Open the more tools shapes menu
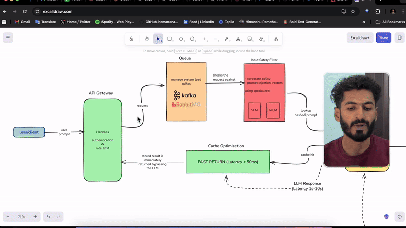 coord(276,39)
